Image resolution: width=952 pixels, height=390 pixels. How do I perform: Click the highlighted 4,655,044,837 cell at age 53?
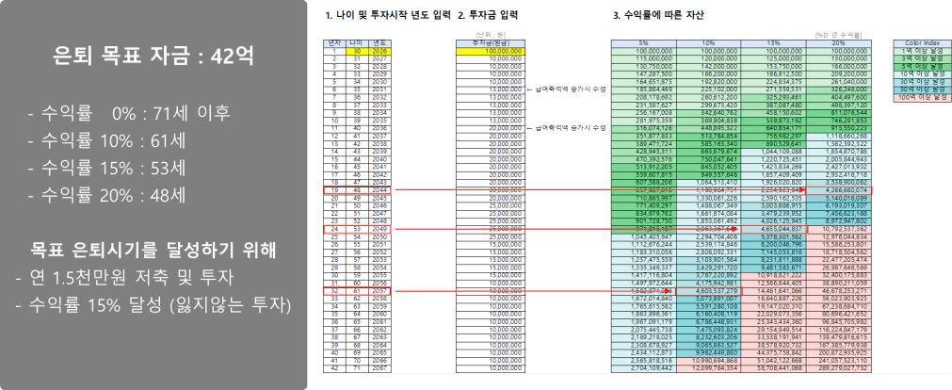(775, 228)
